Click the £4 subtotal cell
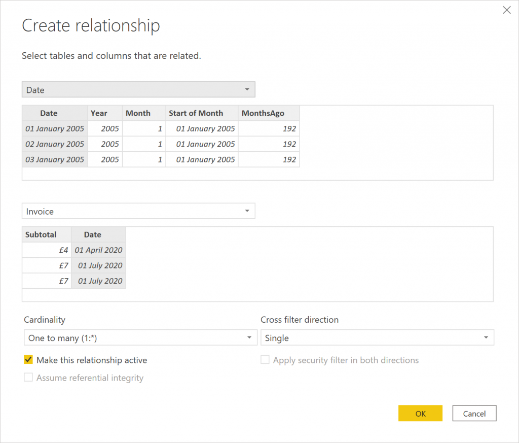 point(47,250)
